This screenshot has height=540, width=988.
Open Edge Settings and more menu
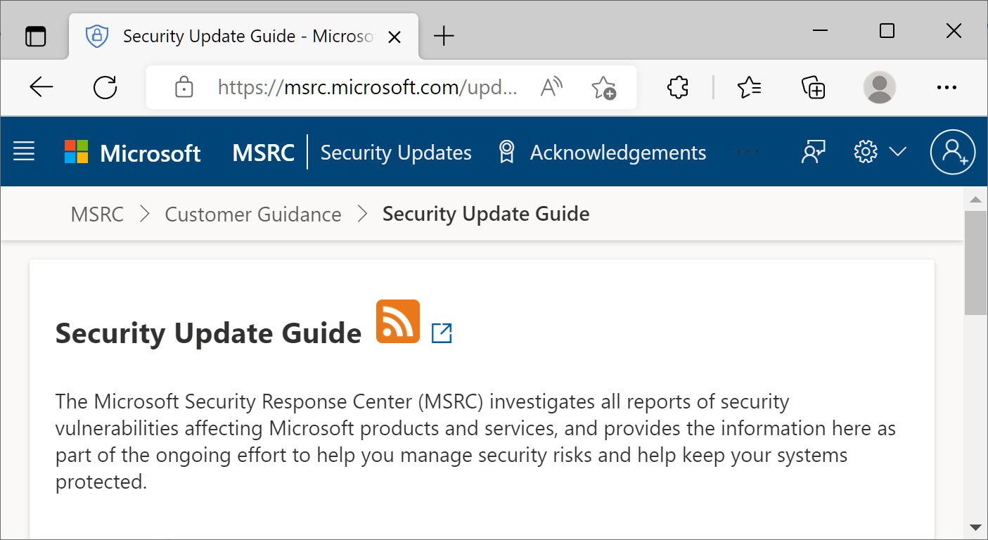[x=947, y=87]
